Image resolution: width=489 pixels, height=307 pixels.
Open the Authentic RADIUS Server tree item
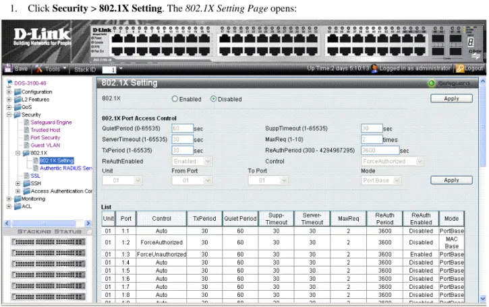pos(66,168)
